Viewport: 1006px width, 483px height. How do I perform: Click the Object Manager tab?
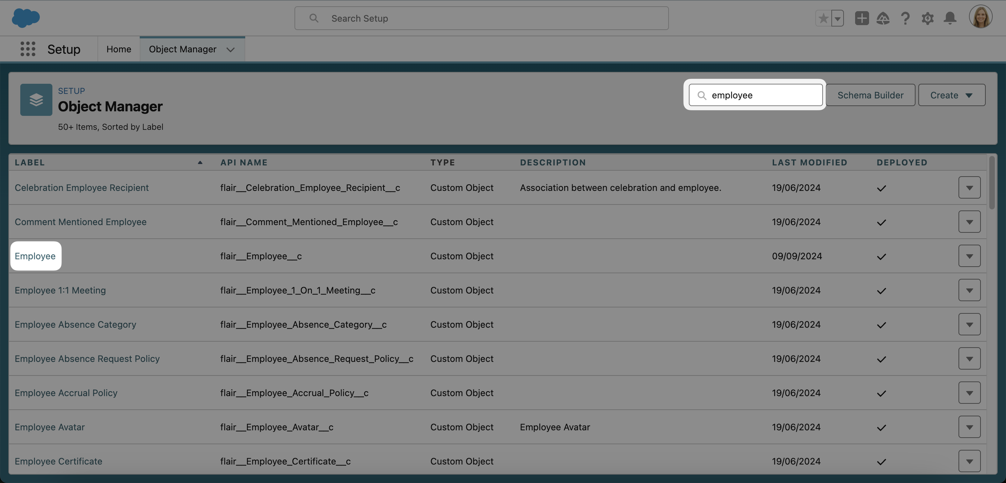[x=182, y=49]
